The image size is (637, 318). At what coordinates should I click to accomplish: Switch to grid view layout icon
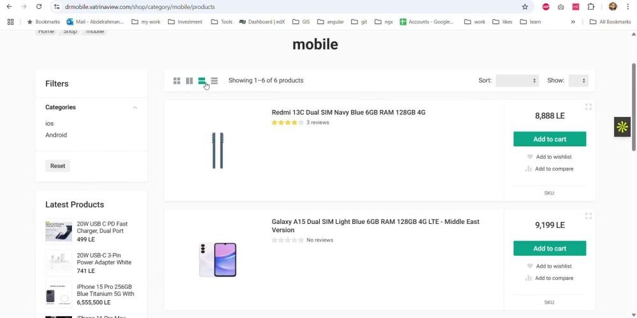coord(176,81)
